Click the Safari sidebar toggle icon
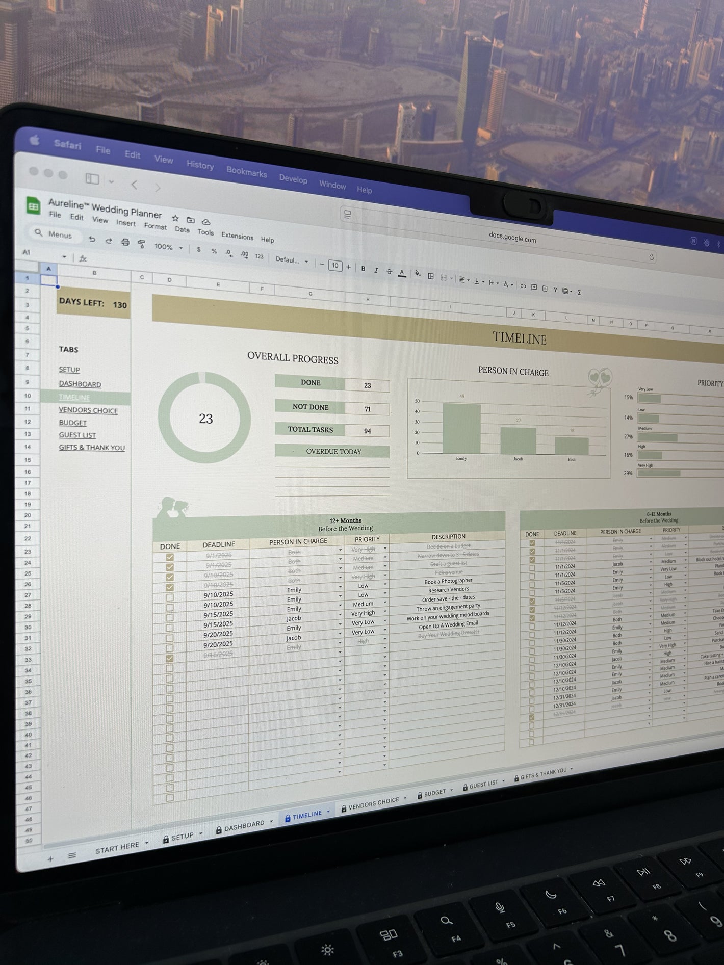724x965 pixels. pyautogui.click(x=92, y=178)
